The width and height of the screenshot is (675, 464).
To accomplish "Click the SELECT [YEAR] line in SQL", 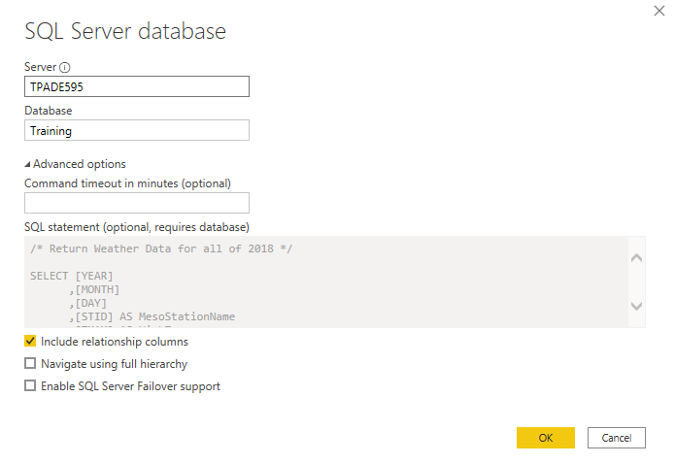I will [72, 276].
